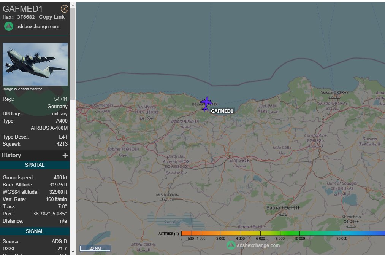
Task: Click the WGS84 altitude 32900 ft value
Action: point(58,192)
